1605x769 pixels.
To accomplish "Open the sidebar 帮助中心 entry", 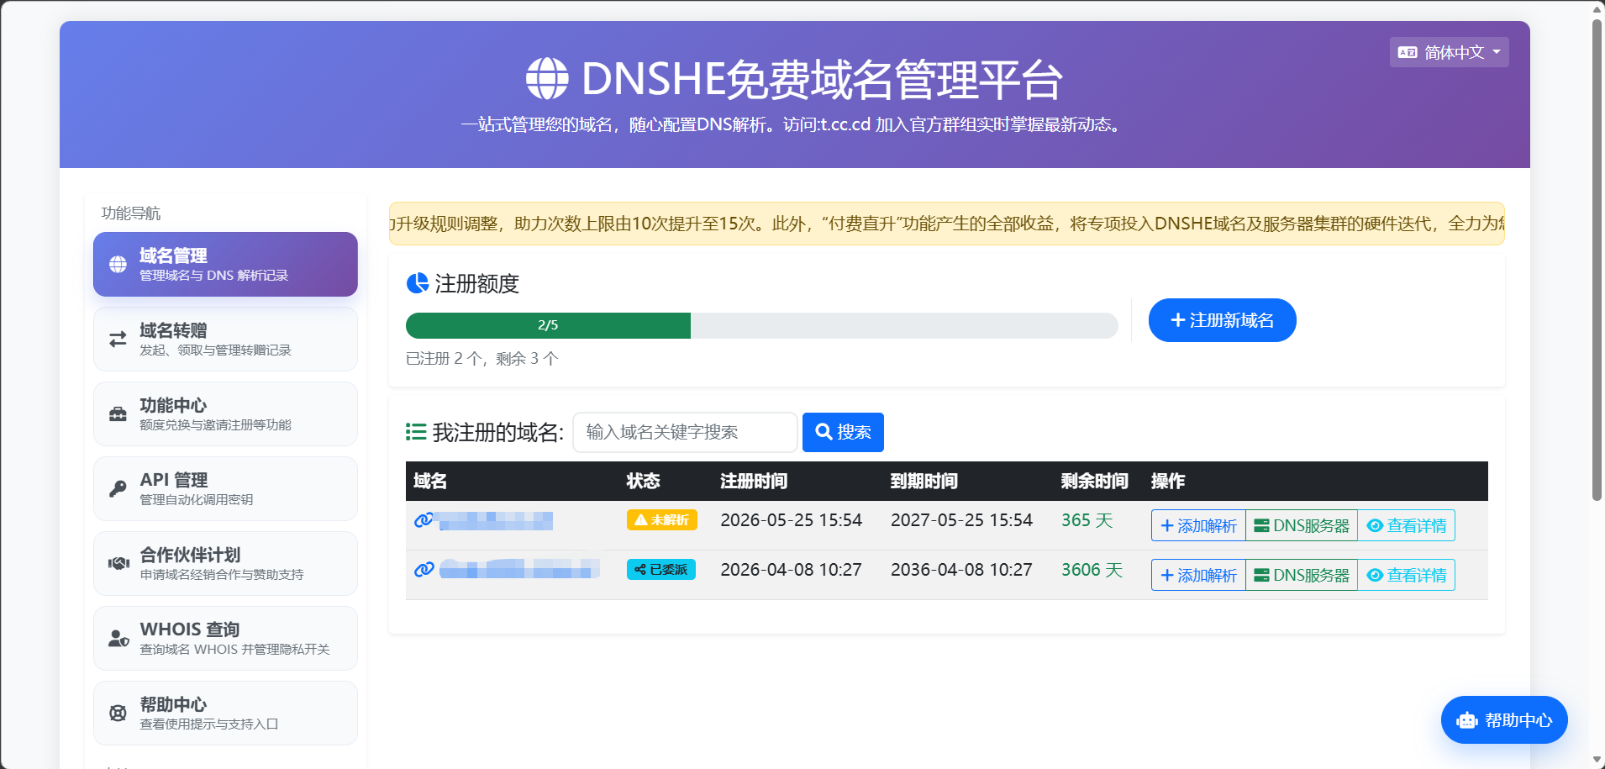I will tap(225, 713).
